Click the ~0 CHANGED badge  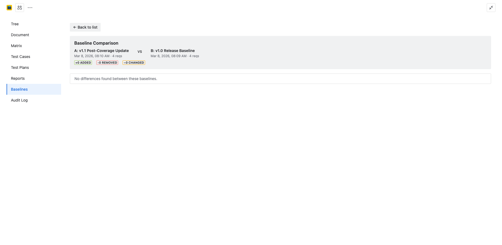(x=134, y=63)
